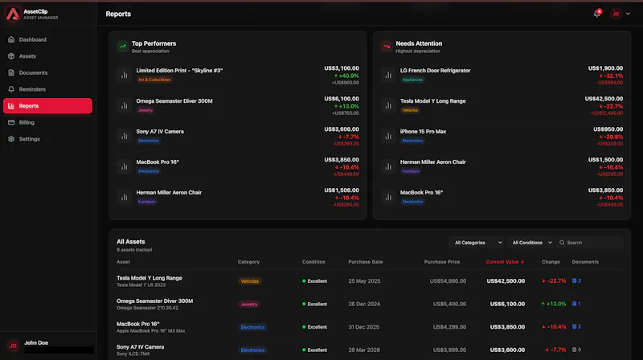Viewport: 643px width, 360px height.
Task: Open Reminders in the sidebar
Action: (x=47, y=89)
